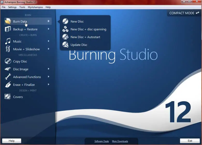Expand the Erase + Finalize submenu arrow

pos(49,84)
